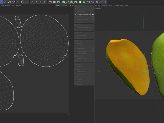Click the Mirror U command
Screen dimensions: 164x123
tap(84, 41)
